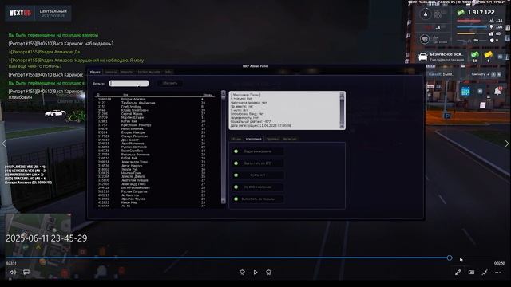Click the scroll-up arrow of info box

point(342,94)
